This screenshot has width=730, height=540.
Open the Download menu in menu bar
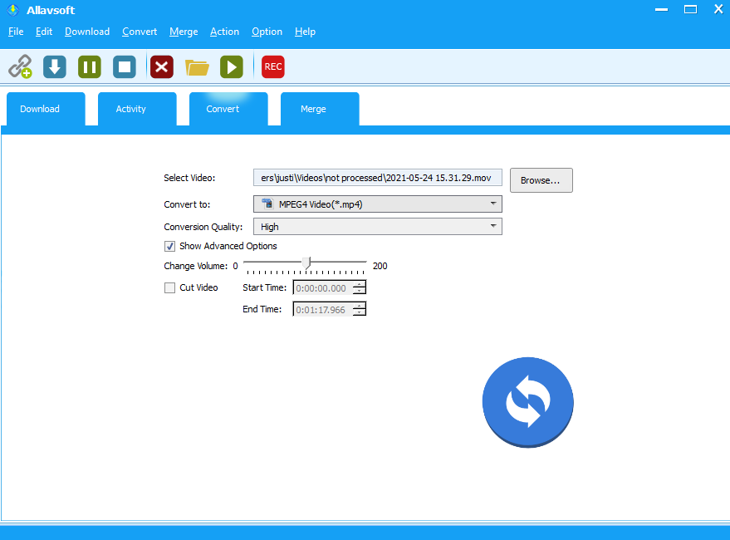click(87, 32)
